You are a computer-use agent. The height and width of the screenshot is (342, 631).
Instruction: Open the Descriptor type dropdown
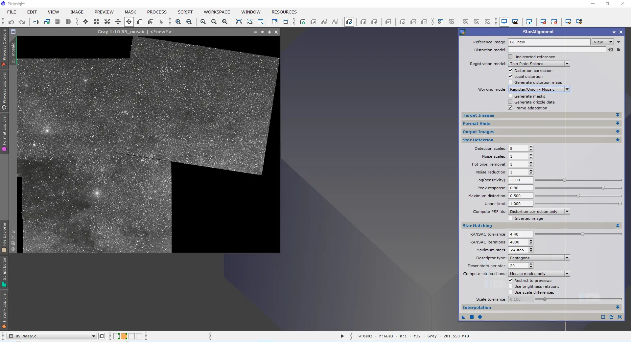point(539,258)
